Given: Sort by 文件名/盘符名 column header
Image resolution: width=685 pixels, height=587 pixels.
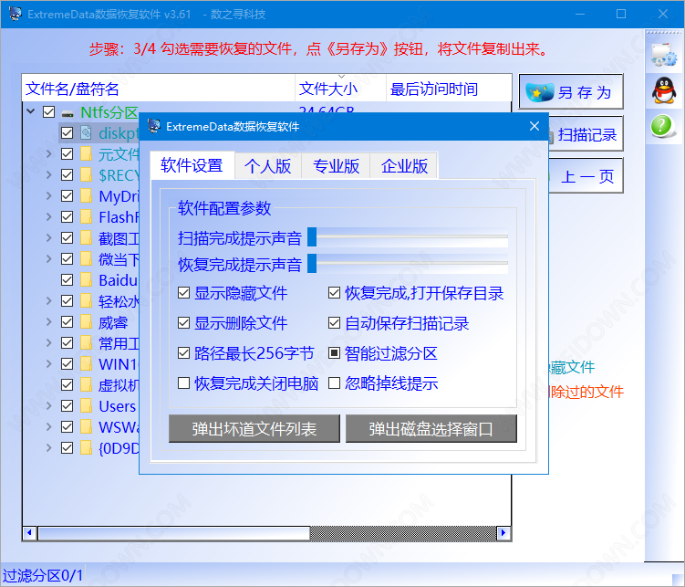Looking at the screenshot, I should click(x=159, y=89).
